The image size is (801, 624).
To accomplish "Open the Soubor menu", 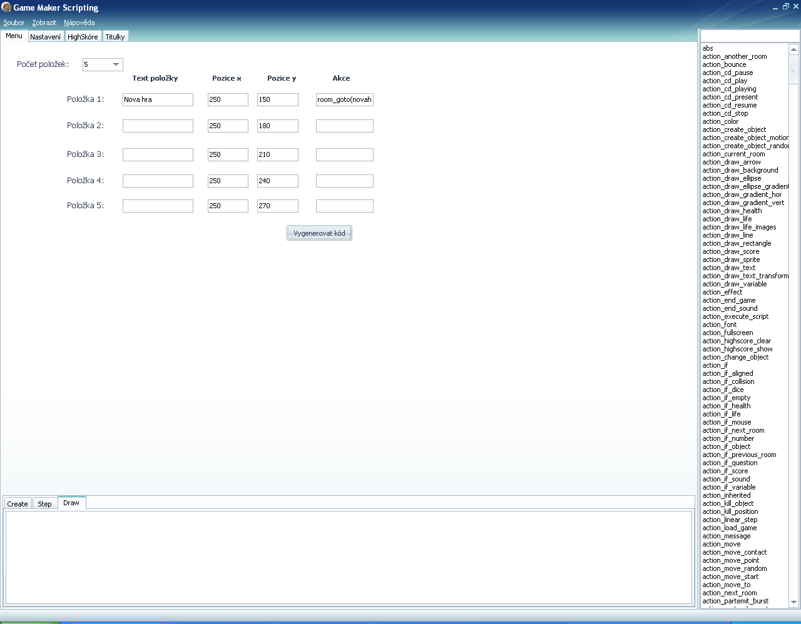I will tap(14, 23).
